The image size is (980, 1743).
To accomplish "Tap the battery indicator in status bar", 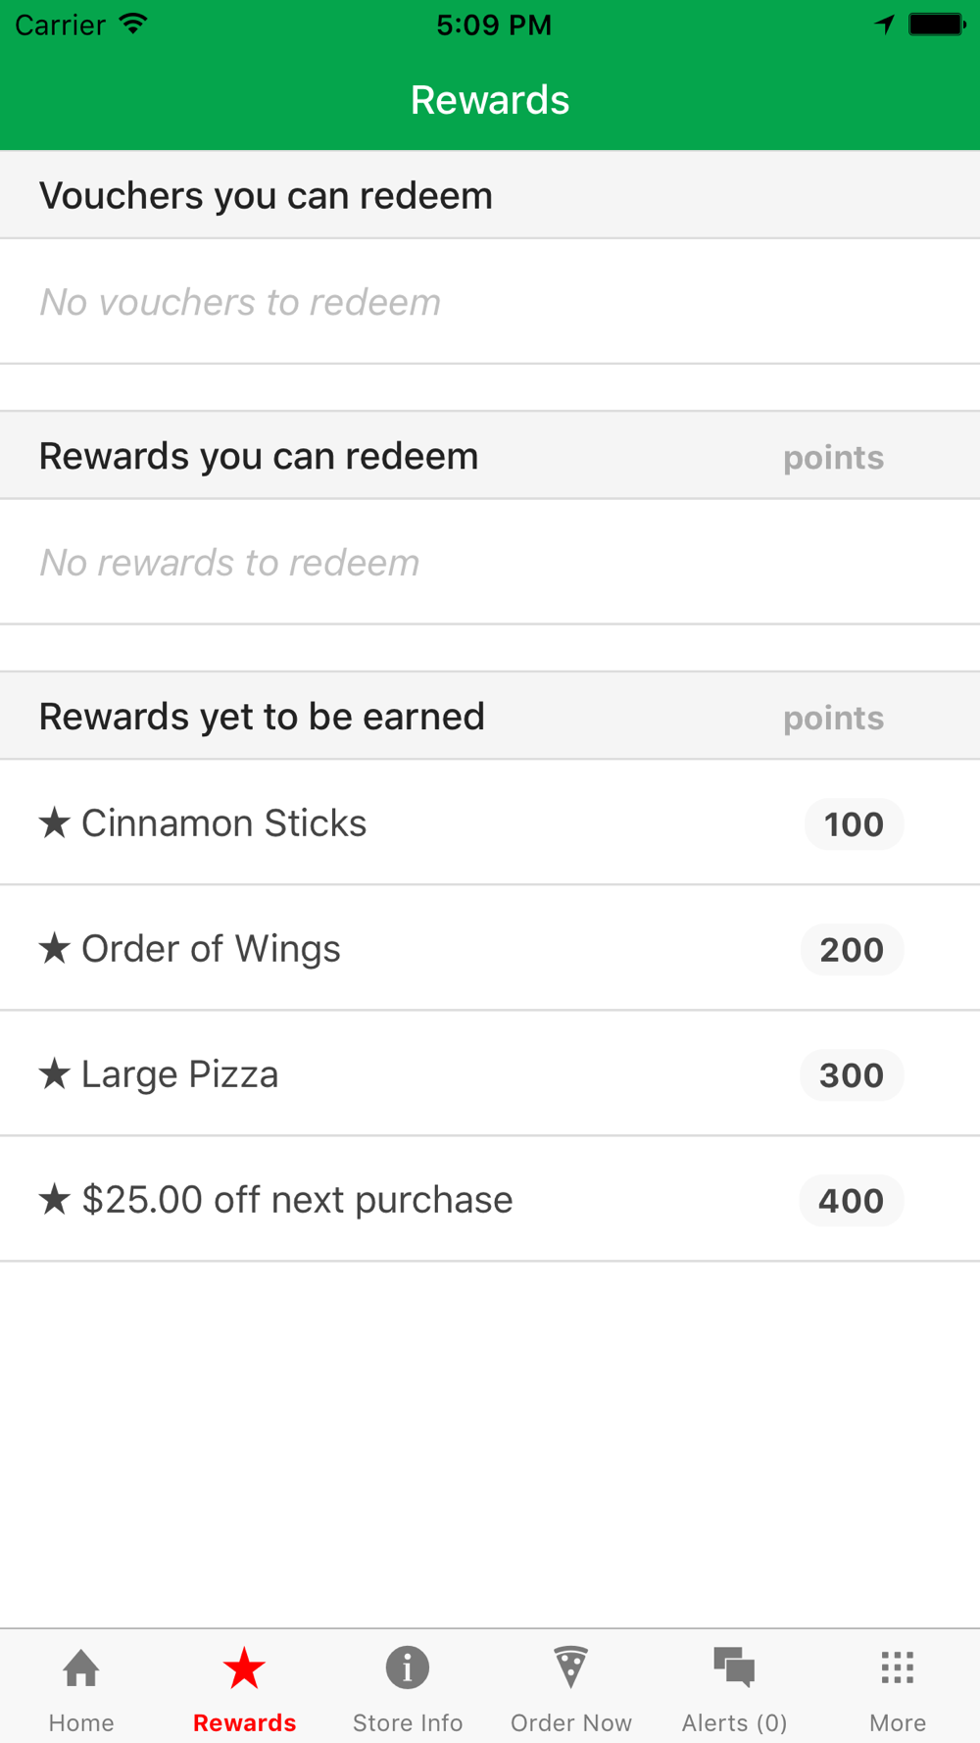I will (936, 25).
